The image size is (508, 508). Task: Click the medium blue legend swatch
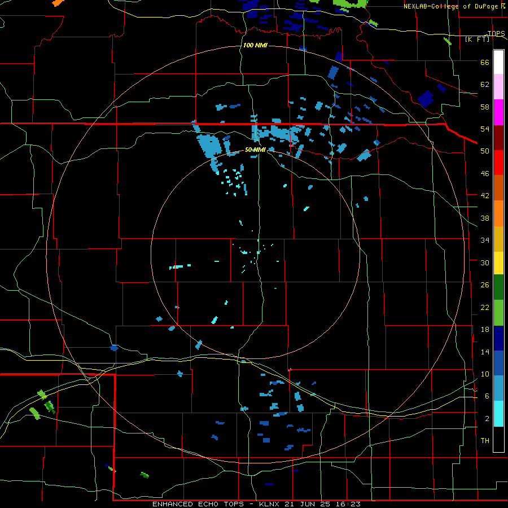[x=498, y=363]
